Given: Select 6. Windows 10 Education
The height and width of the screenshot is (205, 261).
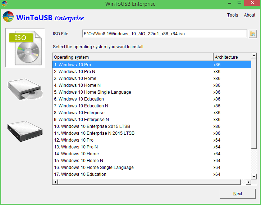Looking at the screenshot, I should tap(152, 99).
